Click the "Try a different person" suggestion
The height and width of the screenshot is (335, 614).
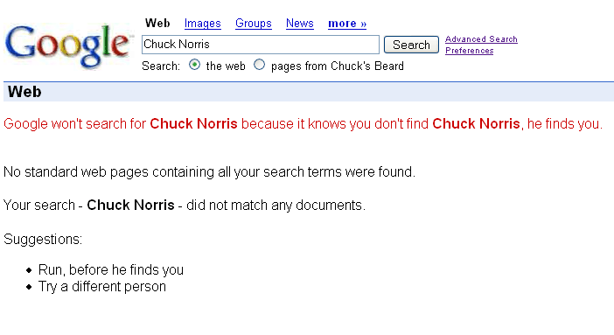click(101, 287)
